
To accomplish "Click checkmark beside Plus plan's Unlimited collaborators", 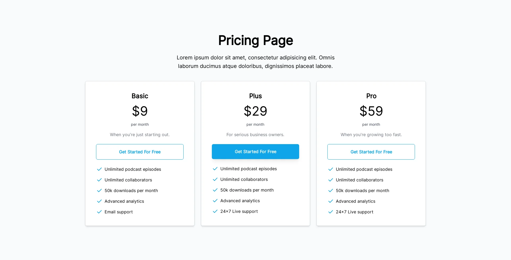I will pyautogui.click(x=215, y=179).
